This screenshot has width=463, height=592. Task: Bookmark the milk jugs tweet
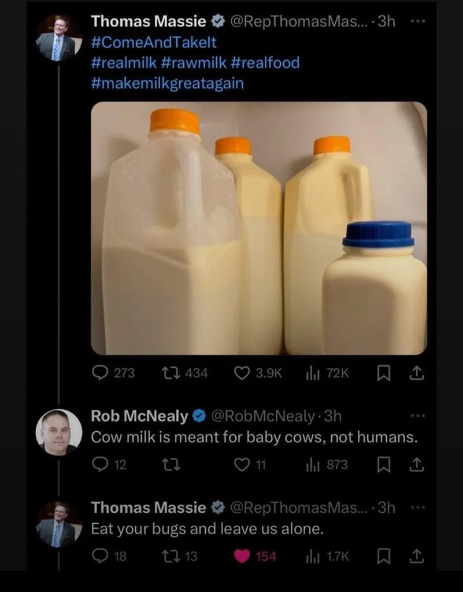click(383, 373)
